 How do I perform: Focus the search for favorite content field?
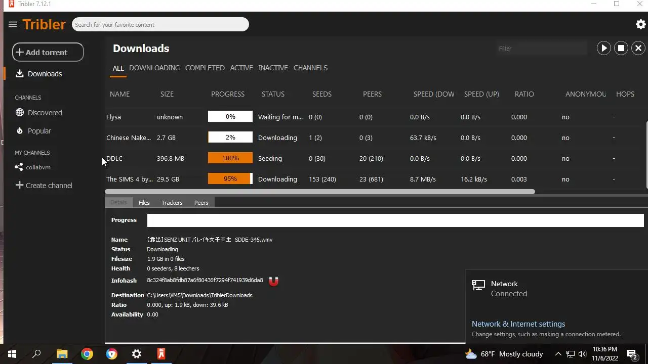(x=160, y=24)
